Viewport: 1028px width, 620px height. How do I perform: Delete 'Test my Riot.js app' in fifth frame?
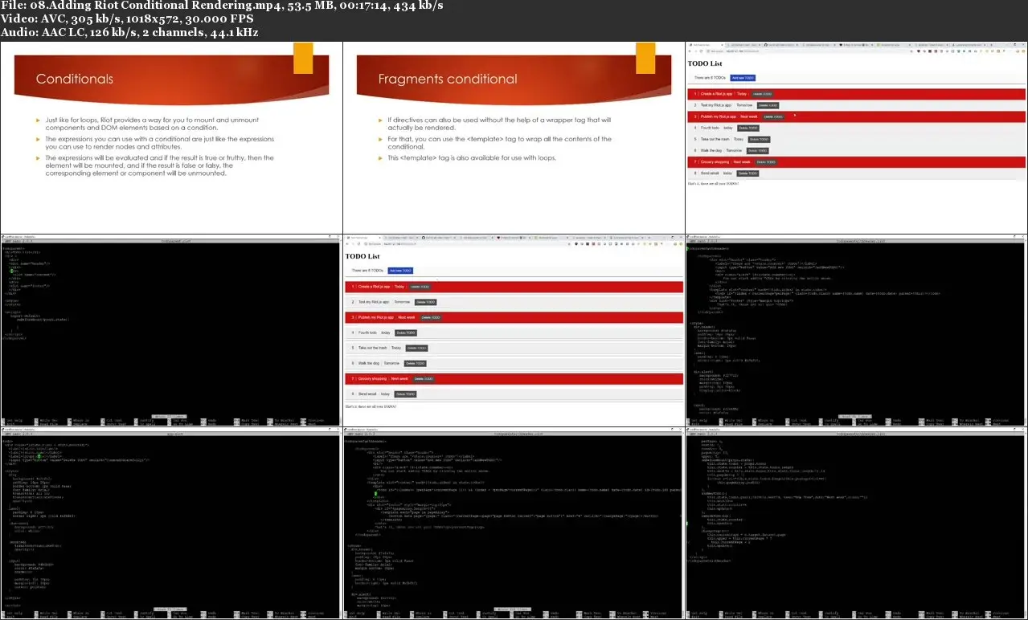[x=427, y=302]
